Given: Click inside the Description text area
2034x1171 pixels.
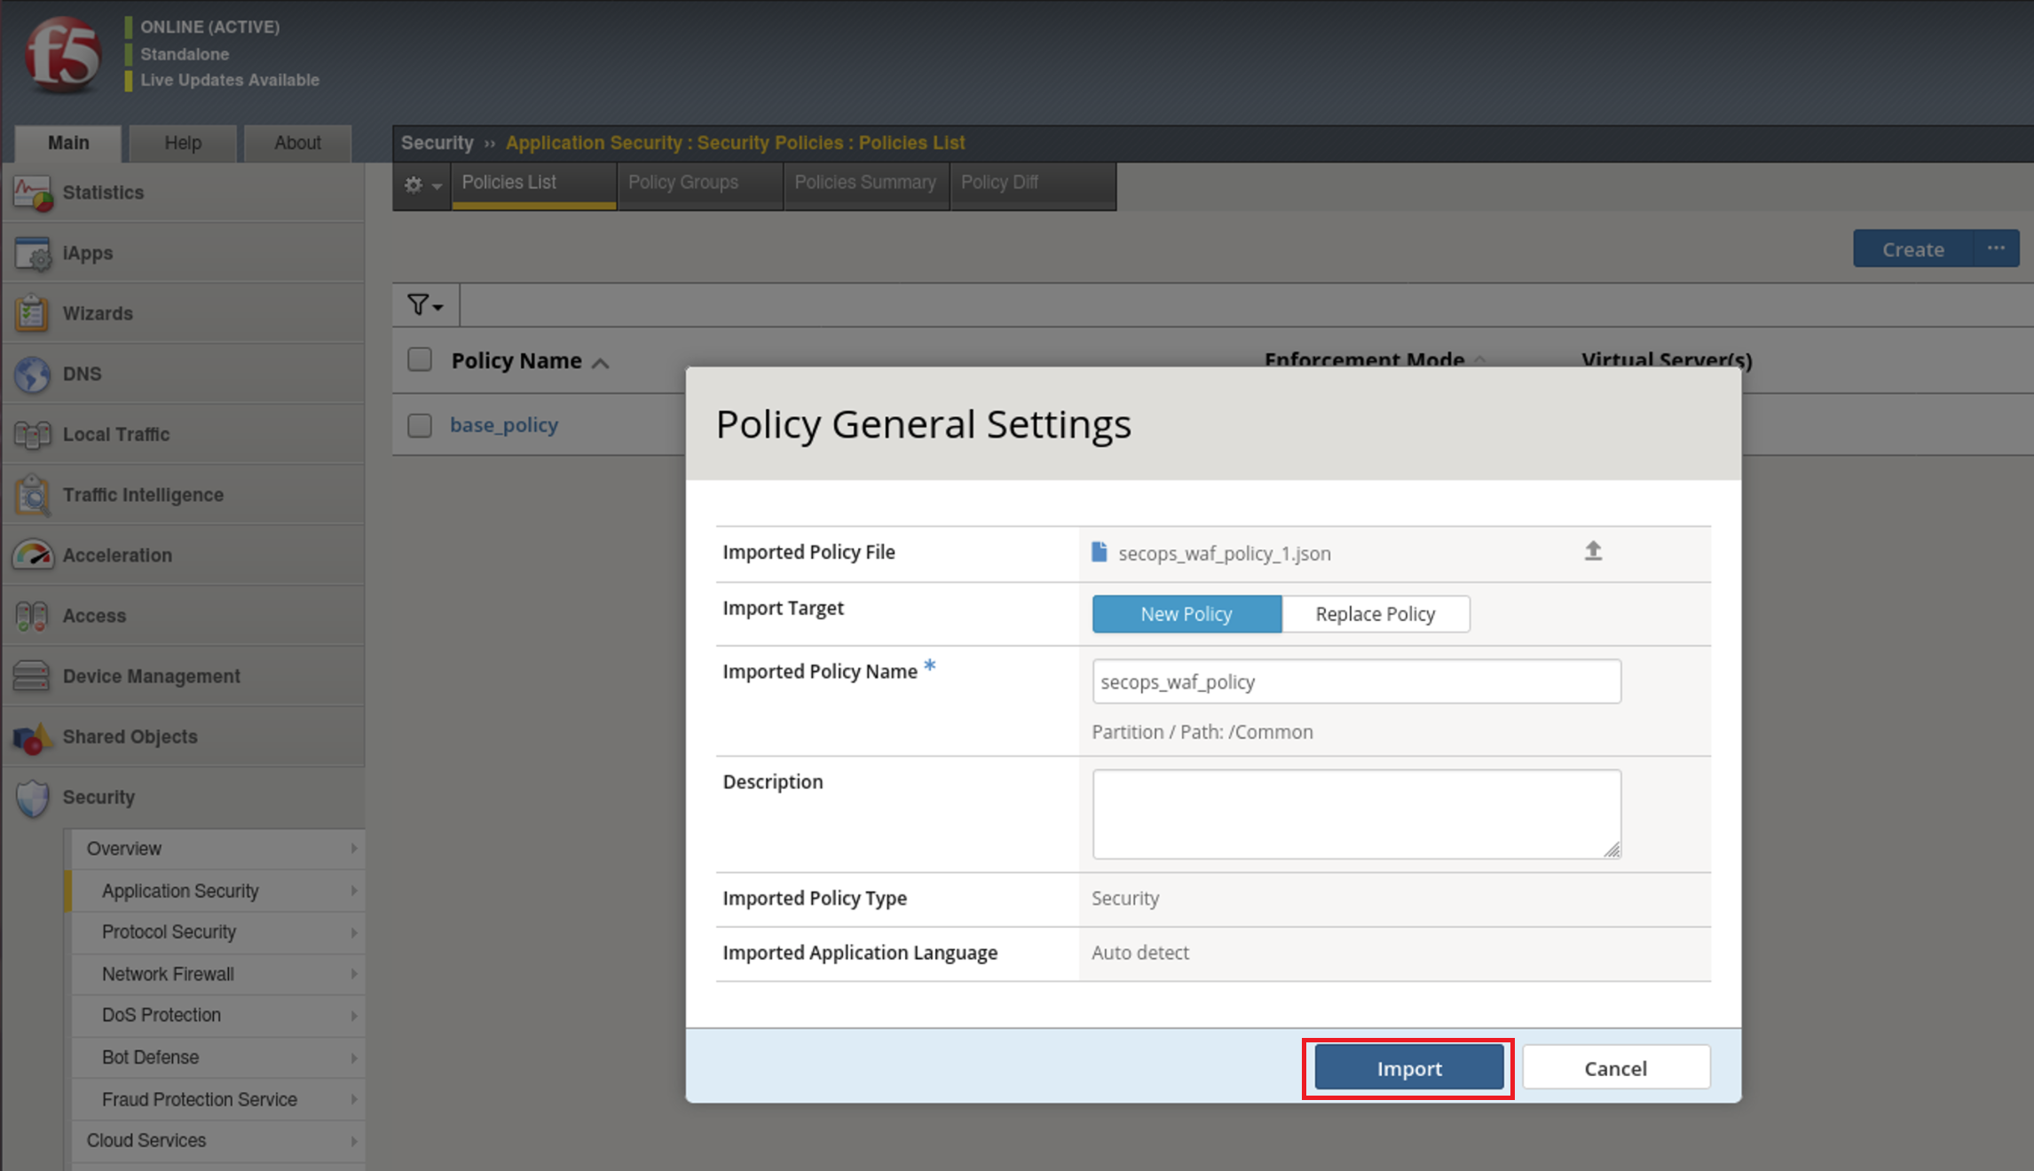Looking at the screenshot, I should click(1356, 813).
